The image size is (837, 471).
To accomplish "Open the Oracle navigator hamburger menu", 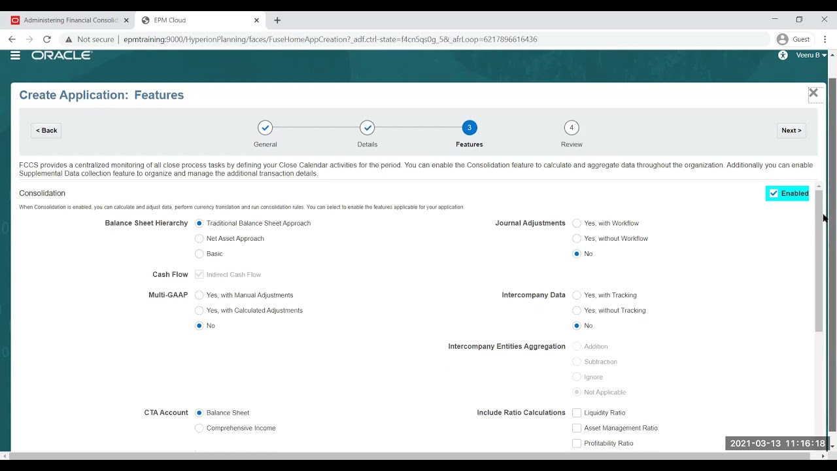I will click(x=15, y=56).
